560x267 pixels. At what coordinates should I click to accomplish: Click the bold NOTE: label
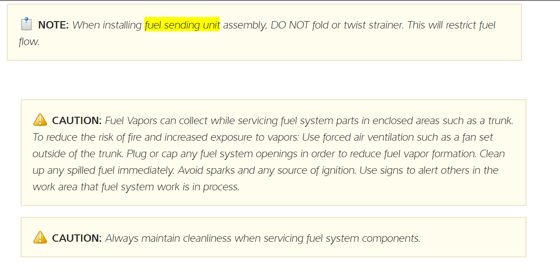pos(53,25)
